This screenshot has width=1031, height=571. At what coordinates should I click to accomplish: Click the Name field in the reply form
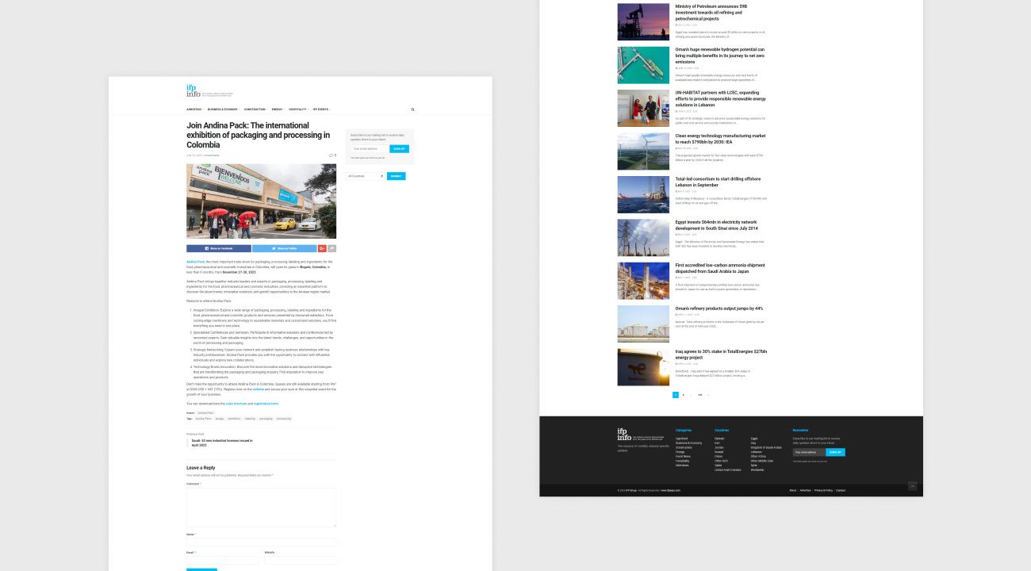coord(261,542)
